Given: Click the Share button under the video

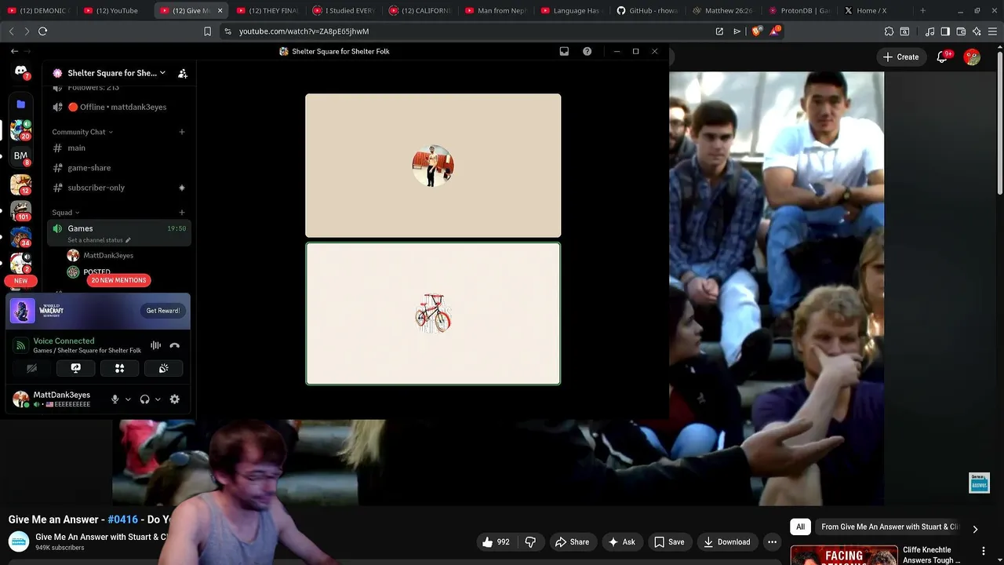Looking at the screenshot, I should (572, 541).
